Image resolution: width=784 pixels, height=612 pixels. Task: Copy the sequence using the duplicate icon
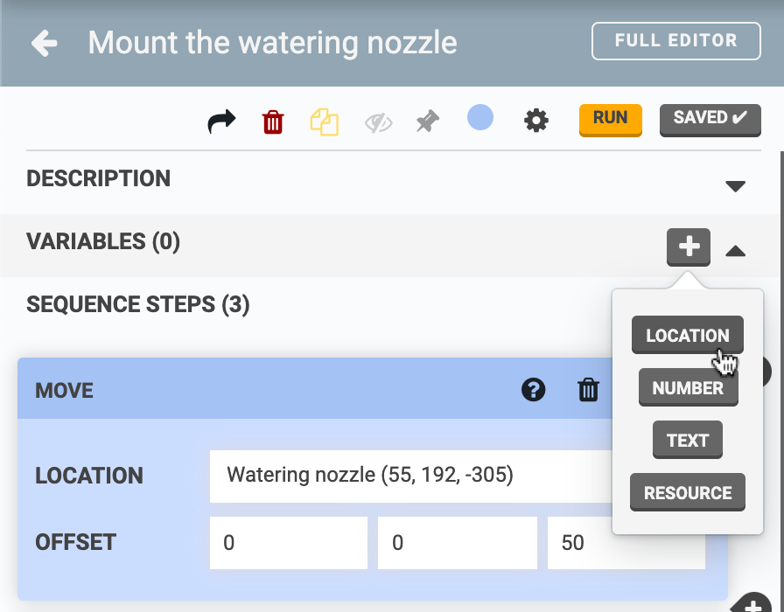pos(325,121)
